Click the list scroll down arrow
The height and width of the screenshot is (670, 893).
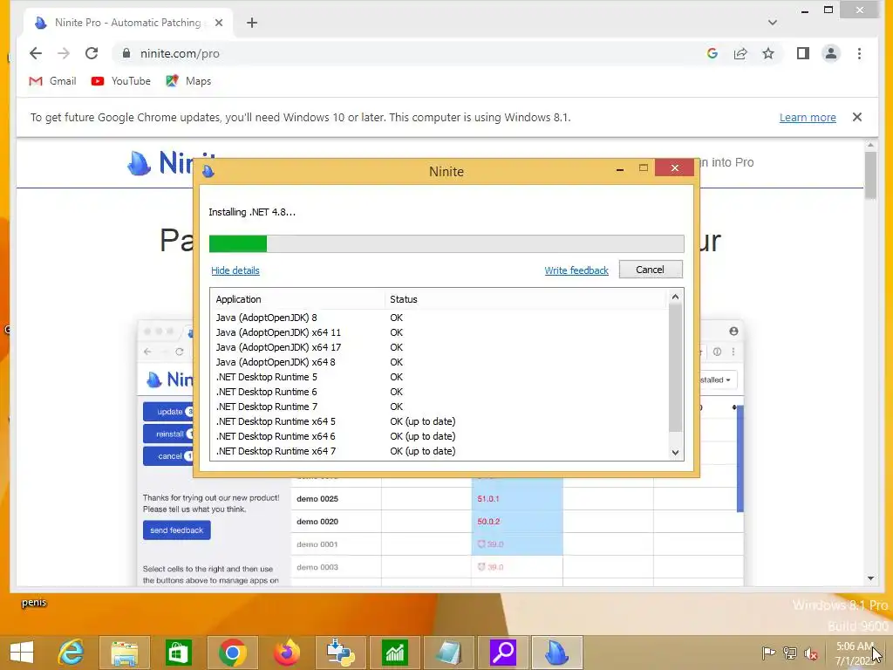(676, 453)
